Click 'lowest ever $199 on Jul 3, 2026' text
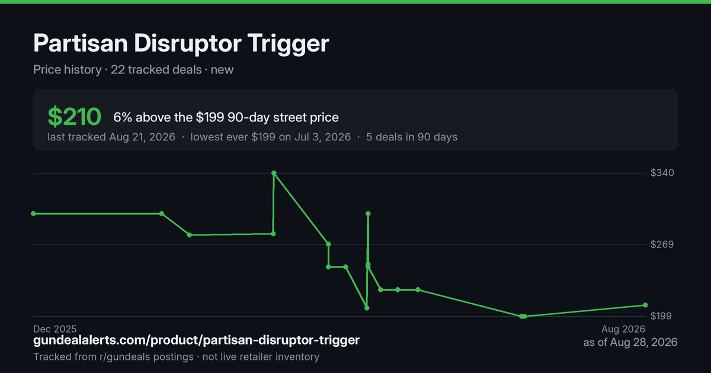Screen dimensions: 711x373 coord(270,137)
